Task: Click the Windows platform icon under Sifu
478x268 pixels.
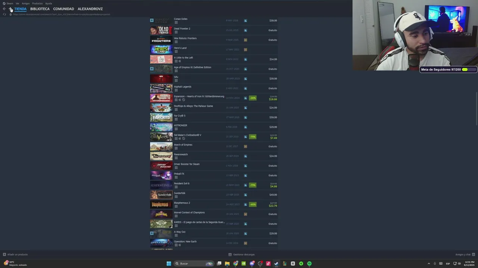Action: click(176, 80)
